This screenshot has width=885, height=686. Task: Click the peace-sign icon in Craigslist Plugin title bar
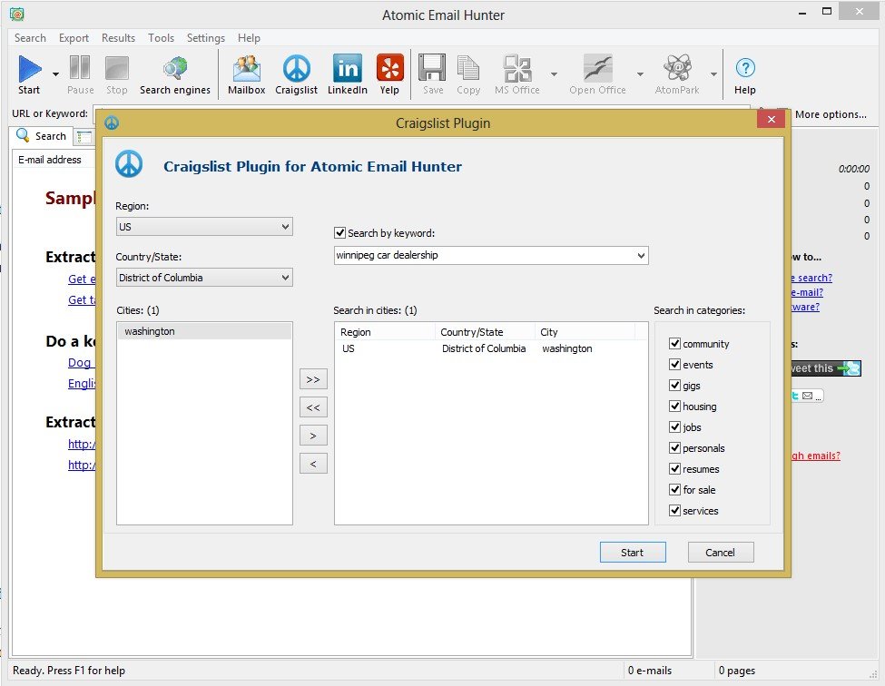pyautogui.click(x=112, y=123)
